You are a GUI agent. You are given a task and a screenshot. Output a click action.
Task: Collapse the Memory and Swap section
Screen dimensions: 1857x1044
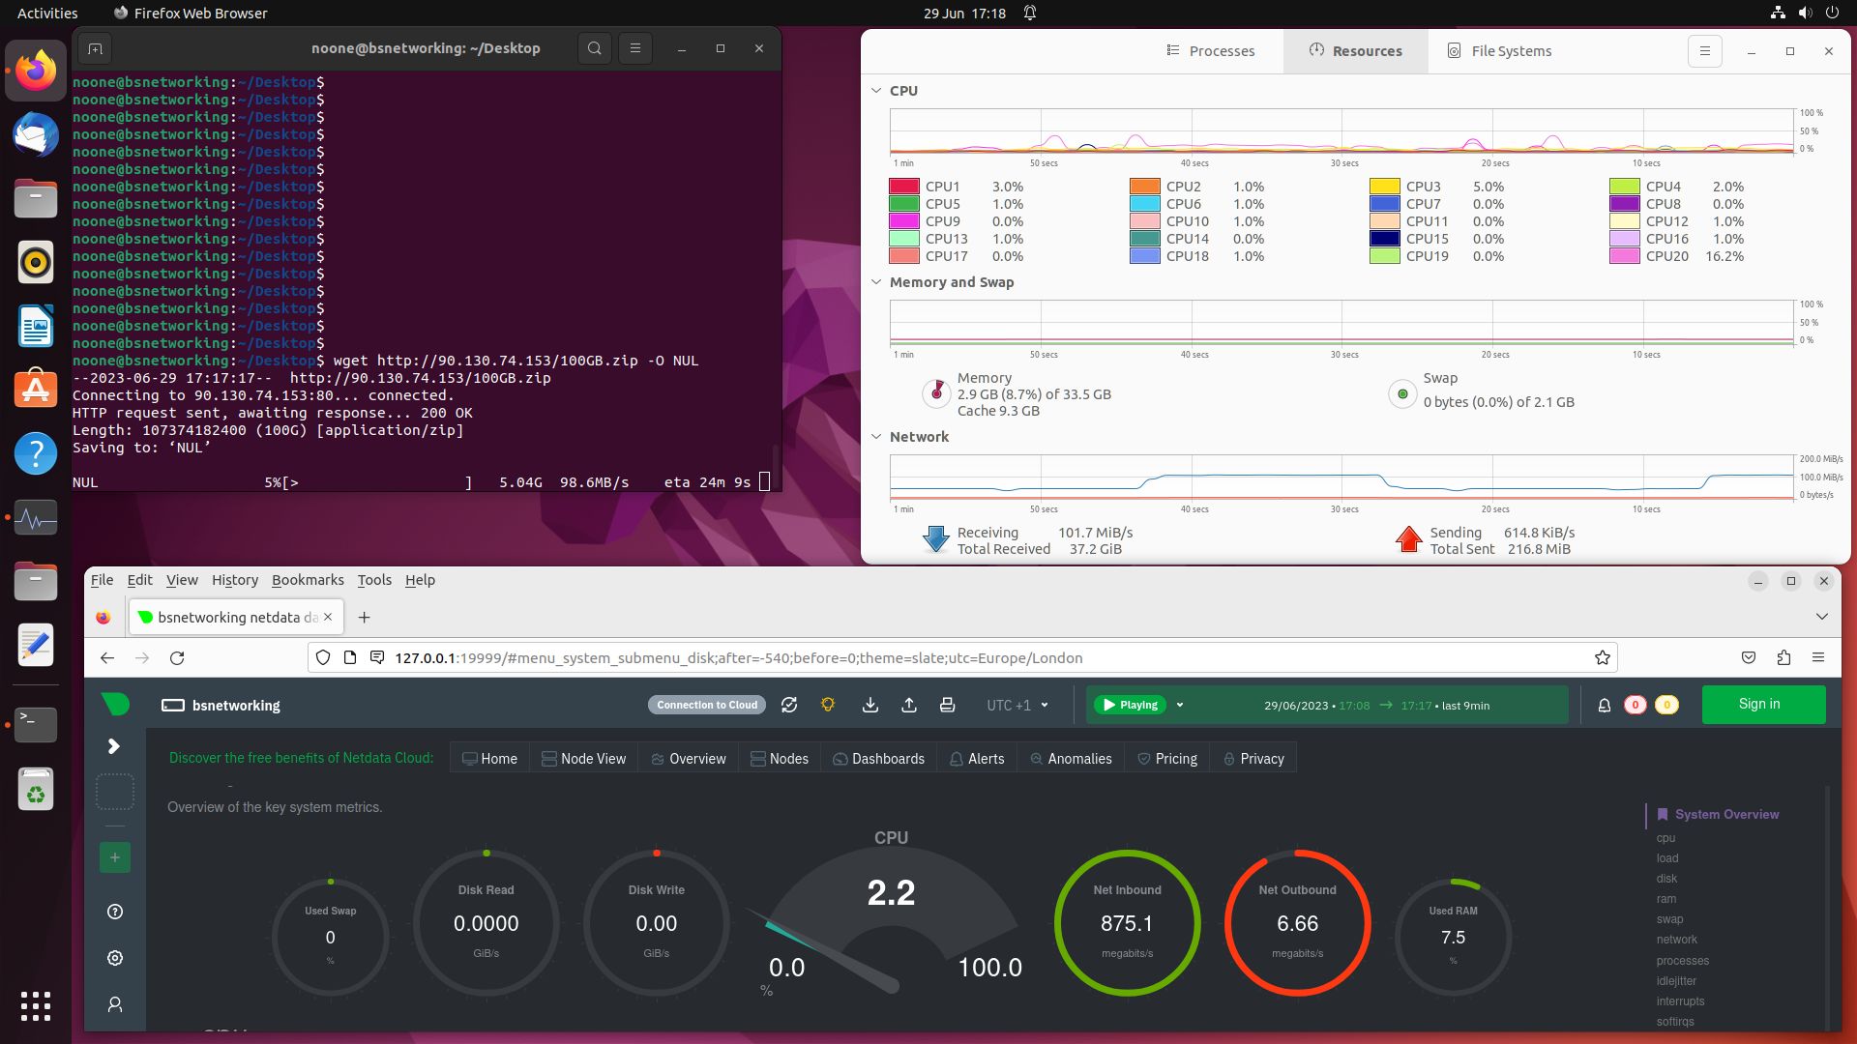click(x=876, y=282)
